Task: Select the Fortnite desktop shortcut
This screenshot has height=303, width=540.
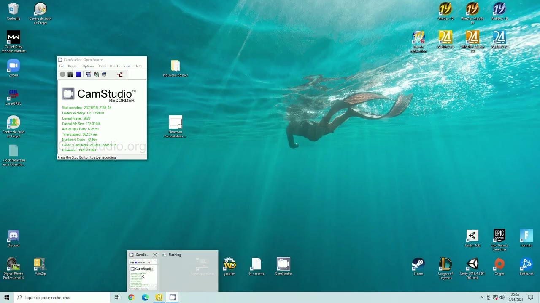Action: (x=526, y=239)
